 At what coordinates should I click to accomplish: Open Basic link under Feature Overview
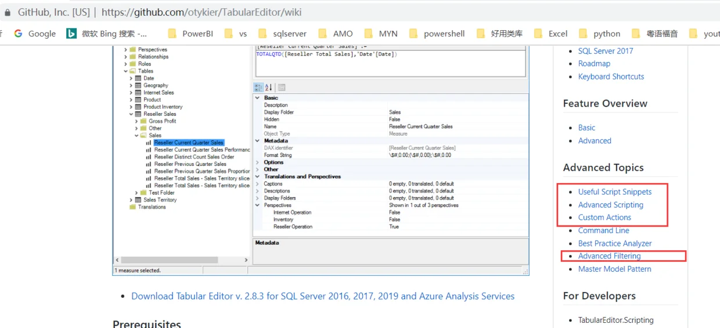pyautogui.click(x=586, y=127)
